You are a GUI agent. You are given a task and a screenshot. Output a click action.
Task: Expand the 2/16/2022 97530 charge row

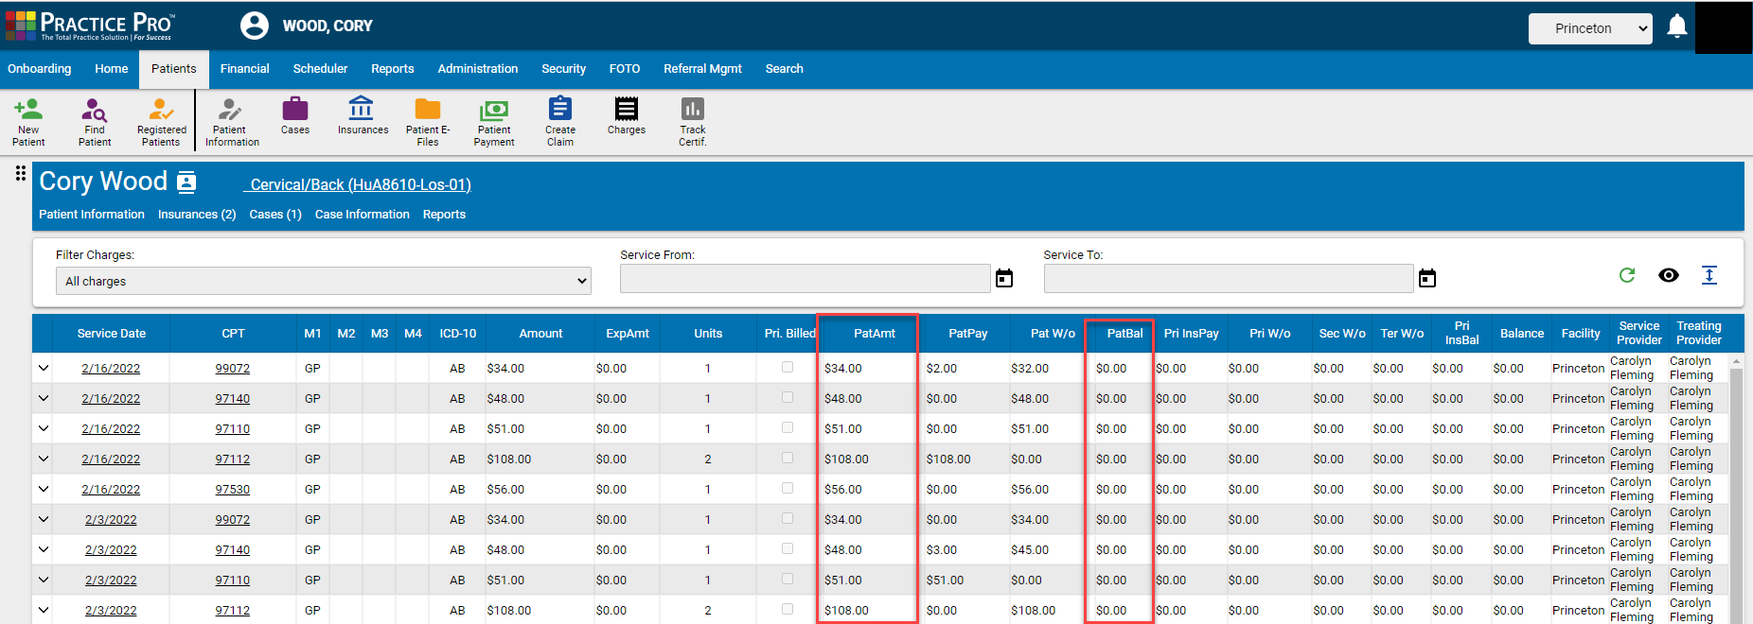43,489
